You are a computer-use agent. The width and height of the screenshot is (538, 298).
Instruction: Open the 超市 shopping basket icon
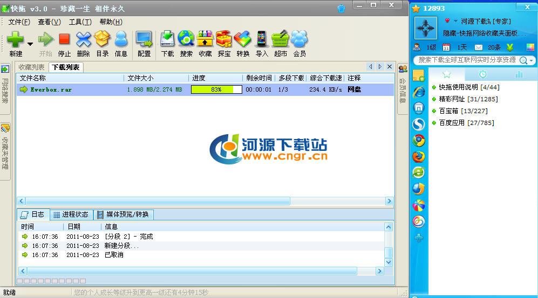coord(280,39)
